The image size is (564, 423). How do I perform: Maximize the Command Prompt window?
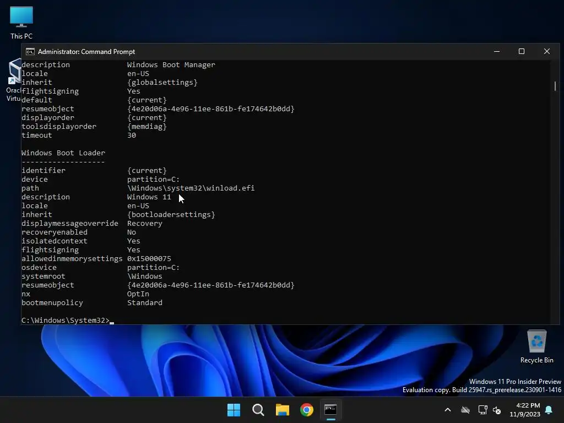tap(522, 51)
